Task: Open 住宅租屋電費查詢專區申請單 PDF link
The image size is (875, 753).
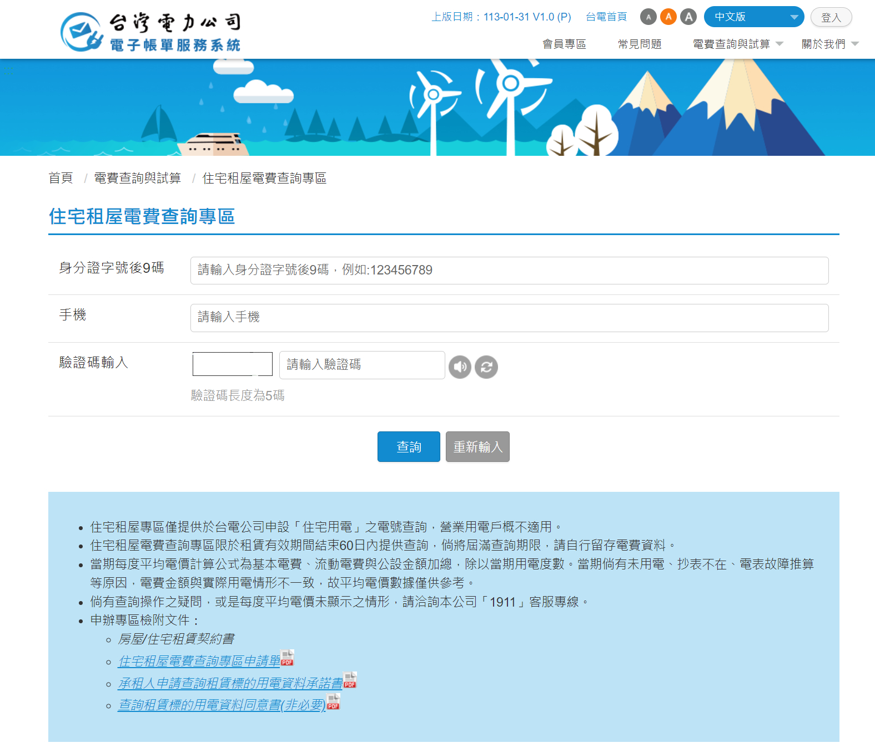Action: pos(199,661)
